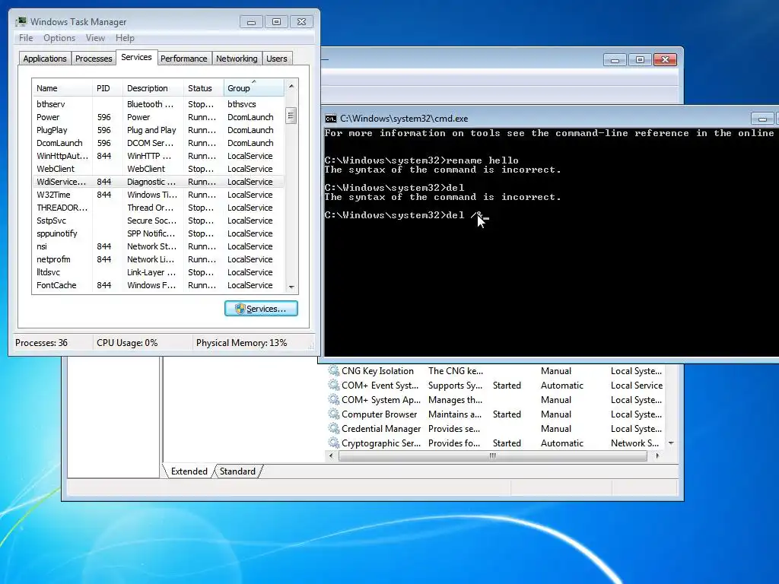Select the PlugPlay service row
779x584 pixels.
(x=158, y=130)
